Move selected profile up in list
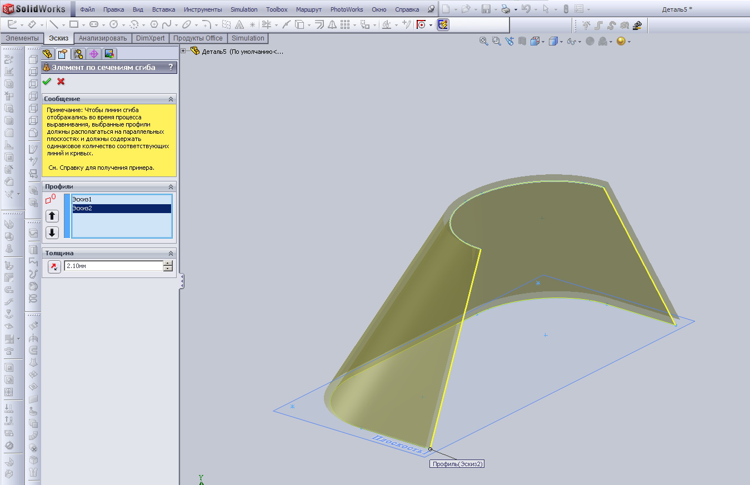 click(52, 216)
